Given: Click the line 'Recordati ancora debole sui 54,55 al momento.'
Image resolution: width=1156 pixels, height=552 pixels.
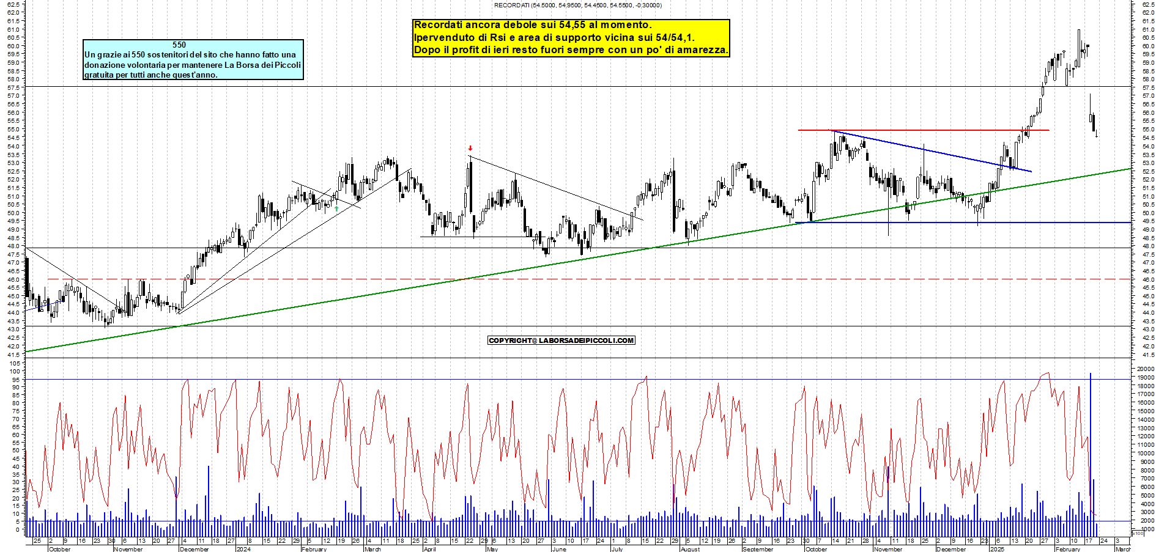Looking at the screenshot, I should pyautogui.click(x=533, y=25).
